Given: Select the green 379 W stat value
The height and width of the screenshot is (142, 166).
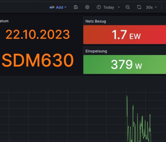Looking at the screenshot, I should [x=126, y=65].
